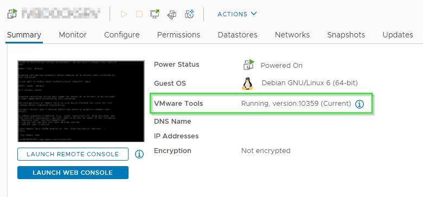Select the Updates tab
Screen dimensions: 423x197
tap(398, 35)
